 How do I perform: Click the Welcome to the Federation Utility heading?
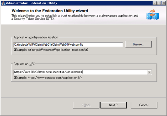pyautogui.click(x=50, y=11)
